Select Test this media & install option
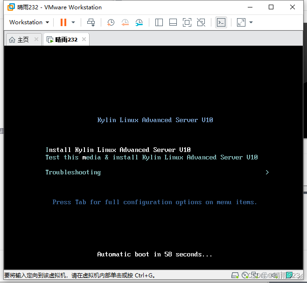 [x=152, y=157]
